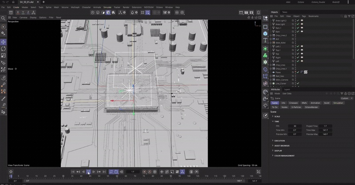The height and width of the screenshot is (185, 355).
Task: Open the light palette icon
Action: coord(265,105)
